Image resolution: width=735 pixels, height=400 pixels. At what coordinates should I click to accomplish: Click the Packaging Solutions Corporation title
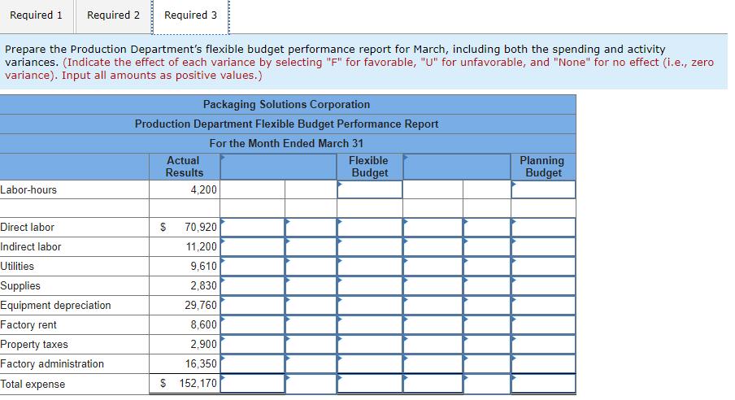(x=286, y=105)
